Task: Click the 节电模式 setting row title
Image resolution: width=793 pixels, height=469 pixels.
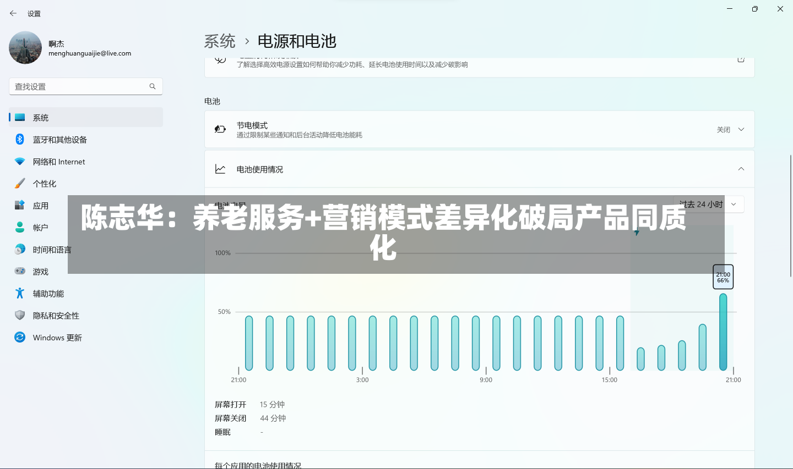Action: (x=252, y=125)
